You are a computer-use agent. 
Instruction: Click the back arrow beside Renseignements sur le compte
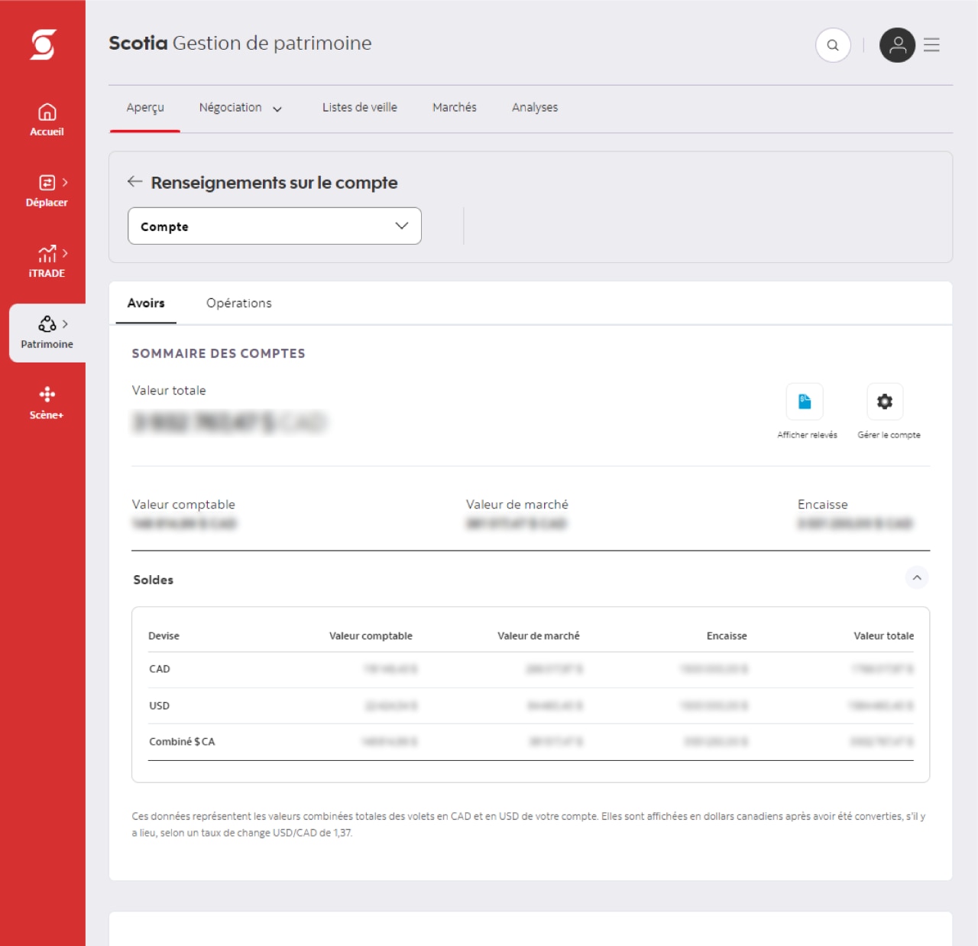(135, 181)
